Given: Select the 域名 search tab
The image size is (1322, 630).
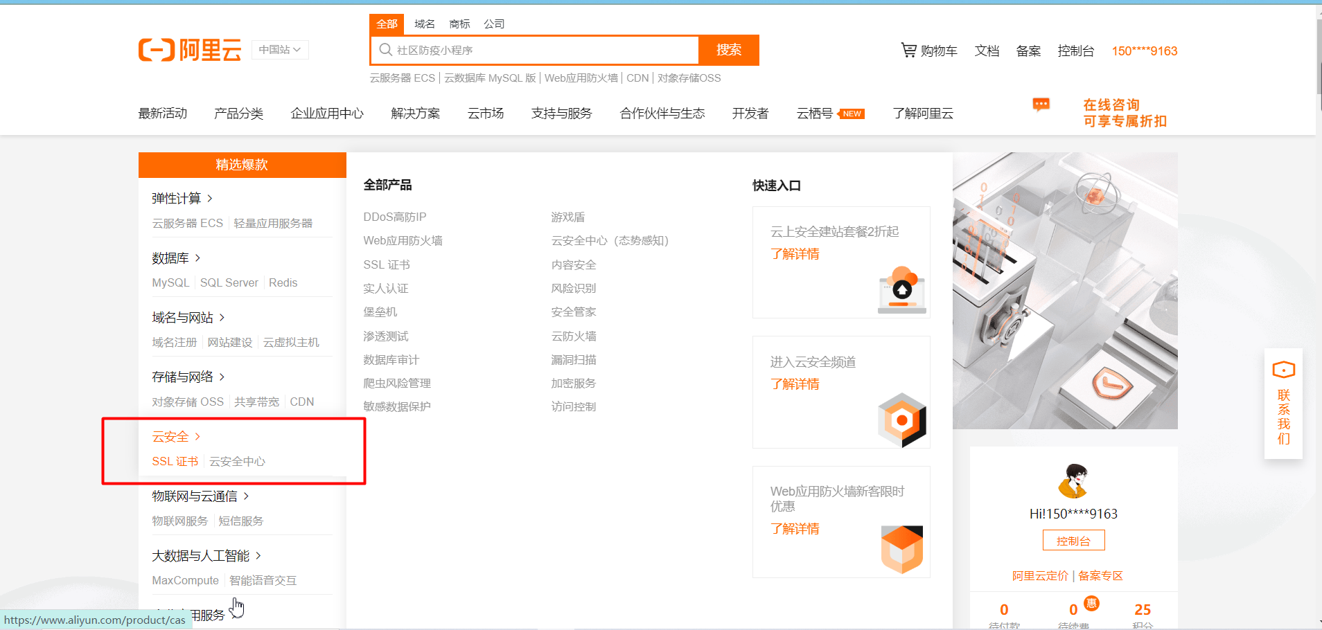Looking at the screenshot, I should tap(424, 24).
